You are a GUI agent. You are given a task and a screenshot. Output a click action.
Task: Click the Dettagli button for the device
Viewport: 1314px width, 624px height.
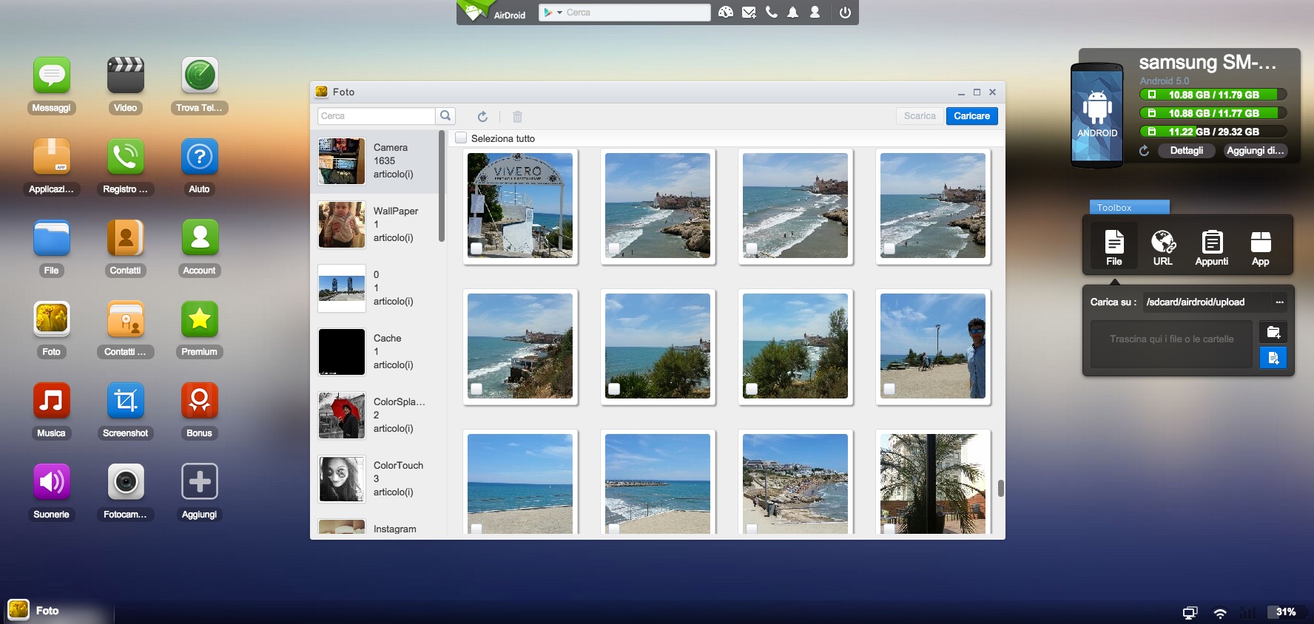(x=1186, y=151)
